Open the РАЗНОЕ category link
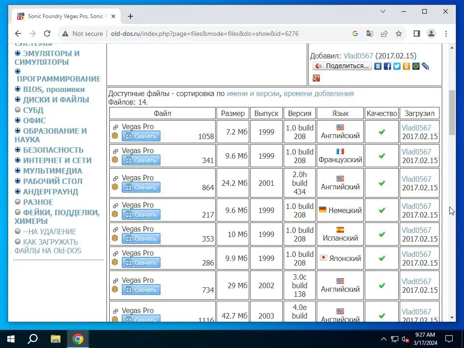 38,202
